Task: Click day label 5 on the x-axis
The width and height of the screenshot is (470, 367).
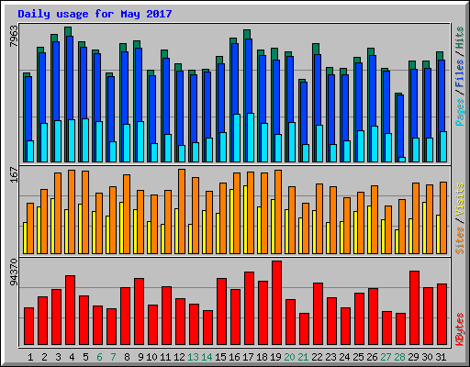Action: 85,357
